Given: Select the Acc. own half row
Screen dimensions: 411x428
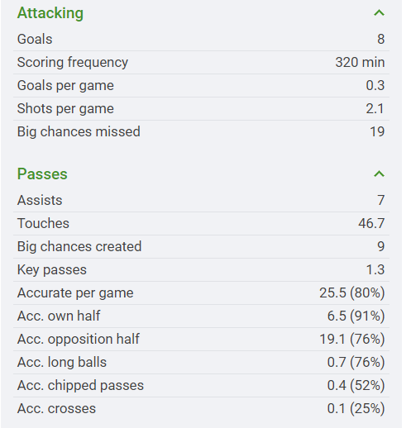Looking at the screenshot, I should coord(201,316).
